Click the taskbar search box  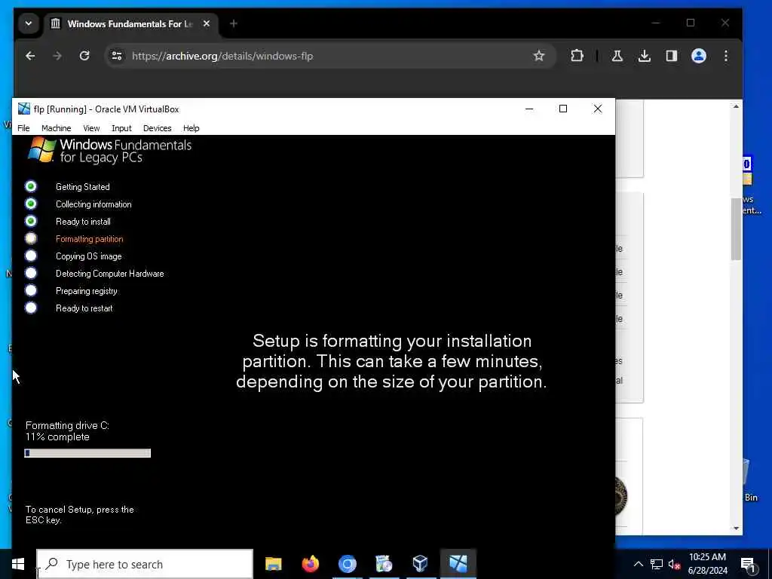pos(145,564)
